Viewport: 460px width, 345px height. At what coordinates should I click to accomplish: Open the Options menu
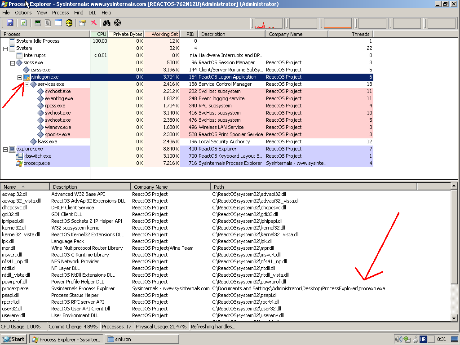point(23,13)
